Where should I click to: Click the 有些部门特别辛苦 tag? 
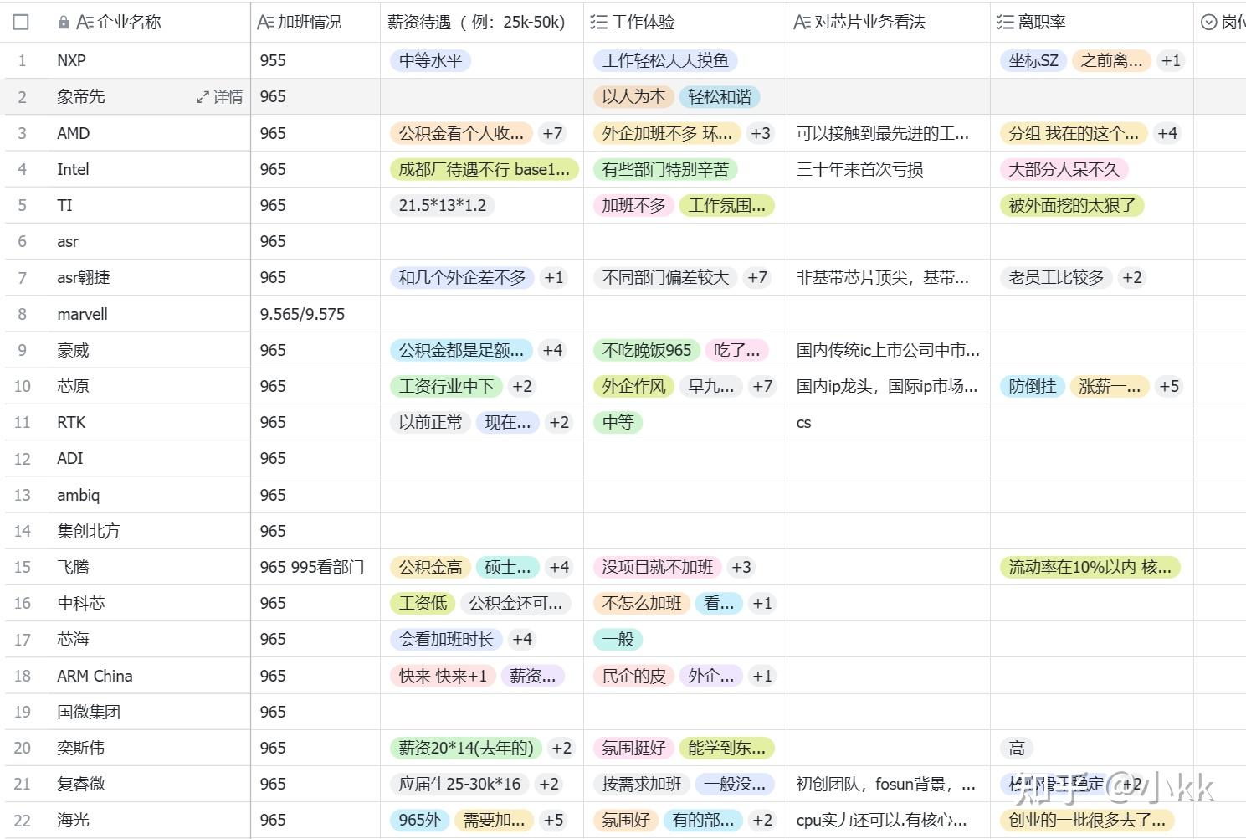coord(665,170)
